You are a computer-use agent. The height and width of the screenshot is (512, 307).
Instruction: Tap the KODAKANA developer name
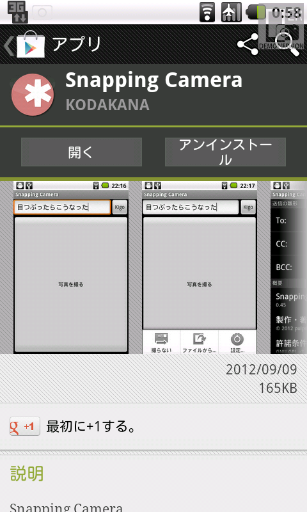click(x=107, y=105)
